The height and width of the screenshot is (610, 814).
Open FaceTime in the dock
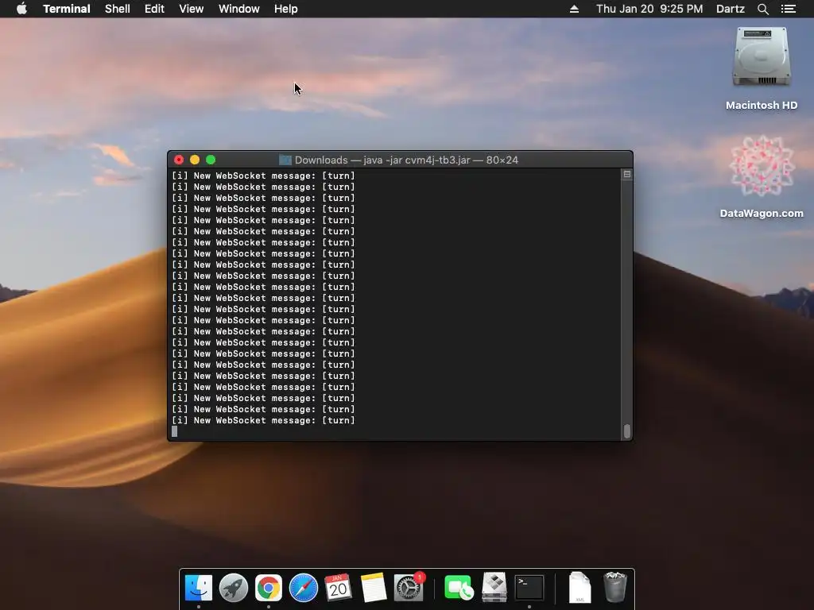click(x=459, y=588)
